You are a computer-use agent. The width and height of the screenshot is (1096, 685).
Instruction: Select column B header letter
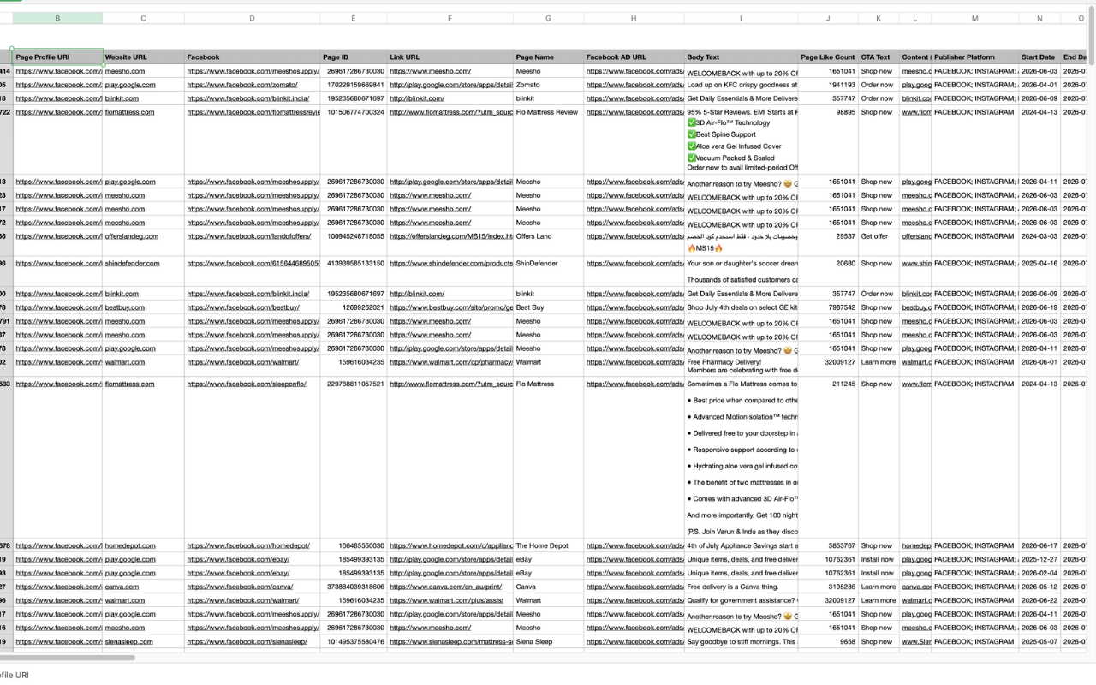pos(57,18)
